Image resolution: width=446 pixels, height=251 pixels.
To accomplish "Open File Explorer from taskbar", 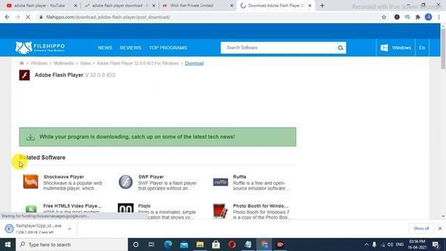I will [200, 245].
